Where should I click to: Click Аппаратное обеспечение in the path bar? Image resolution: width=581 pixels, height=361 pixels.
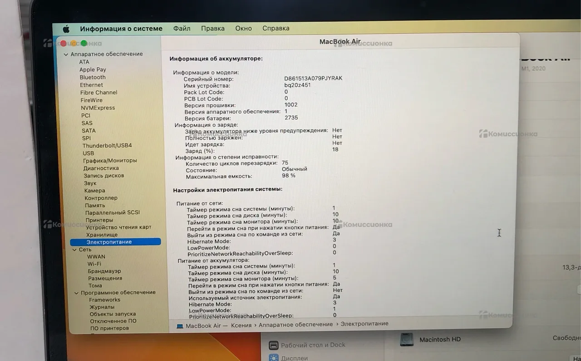tap(295, 324)
